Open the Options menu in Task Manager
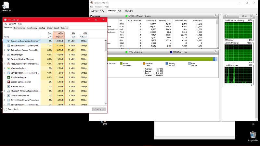260x146 pixels. 12,24
